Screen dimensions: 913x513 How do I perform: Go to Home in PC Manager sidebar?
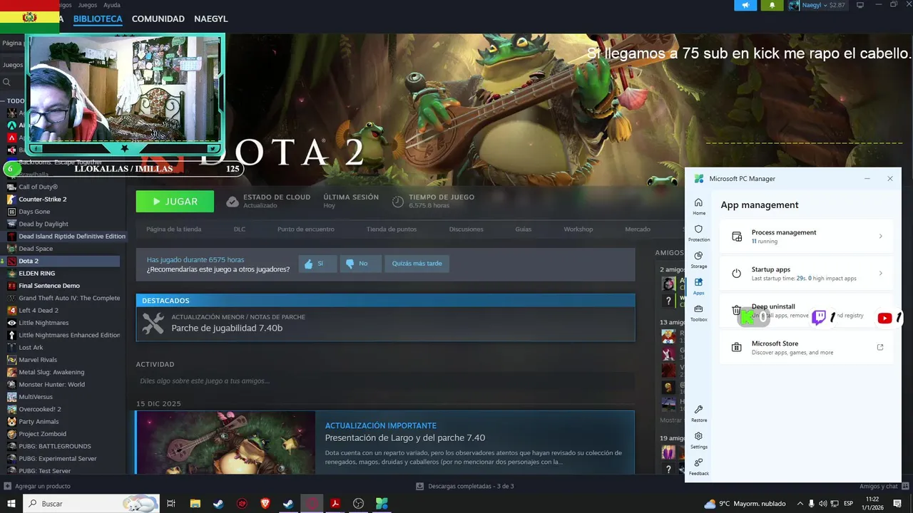click(x=699, y=207)
